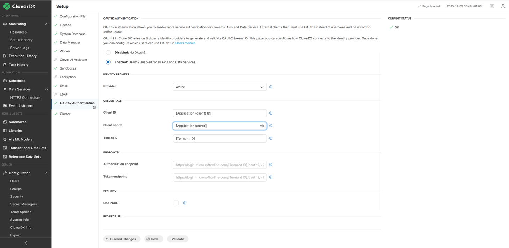Screen dimensions: 509x248
Task: Open the Monitoring section icon in sidebar
Action: (5, 24)
